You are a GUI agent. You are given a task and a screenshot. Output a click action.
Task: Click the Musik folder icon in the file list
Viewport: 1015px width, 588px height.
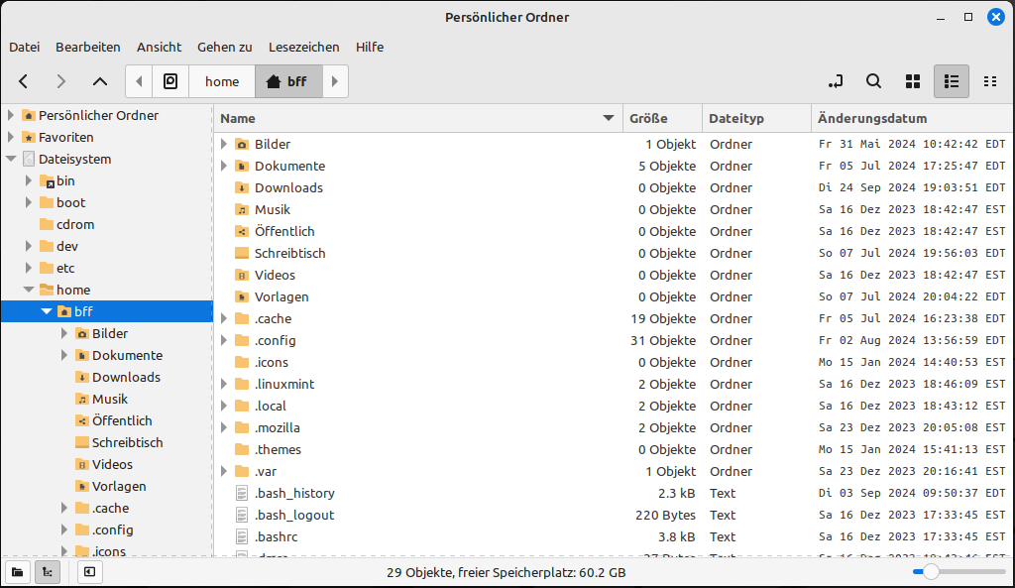pos(242,210)
